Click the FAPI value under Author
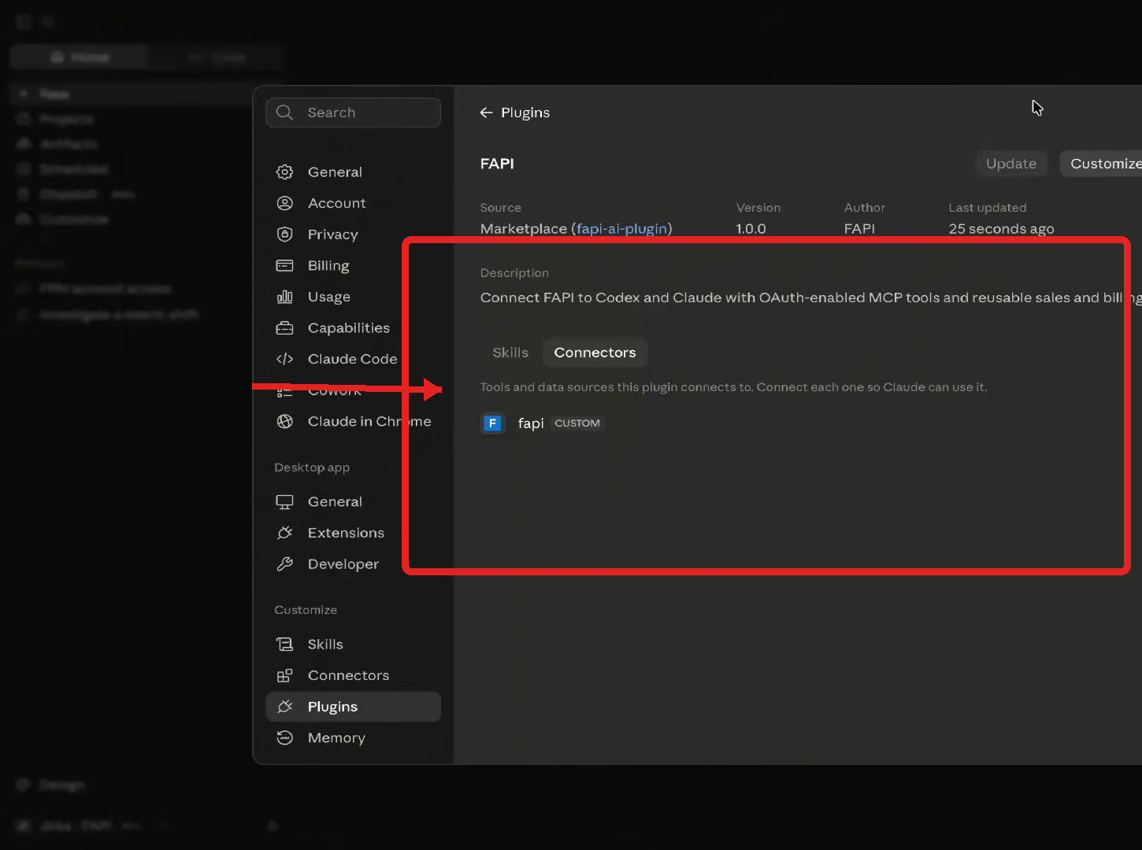1142x850 pixels. (859, 228)
